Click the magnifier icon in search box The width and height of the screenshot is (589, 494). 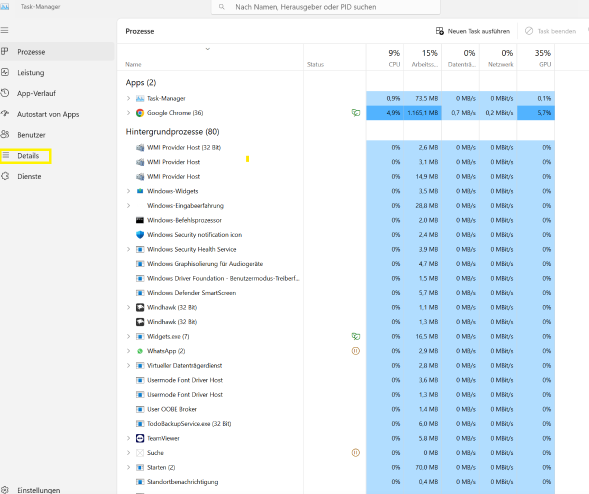(221, 7)
